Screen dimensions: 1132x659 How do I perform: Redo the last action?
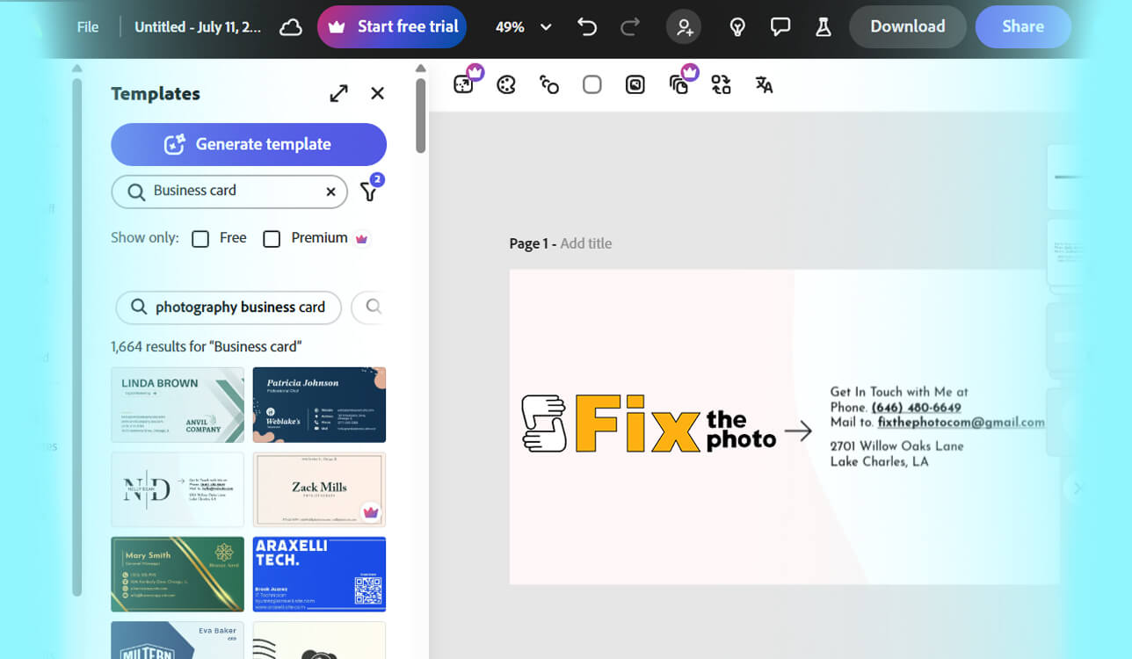pyautogui.click(x=630, y=26)
